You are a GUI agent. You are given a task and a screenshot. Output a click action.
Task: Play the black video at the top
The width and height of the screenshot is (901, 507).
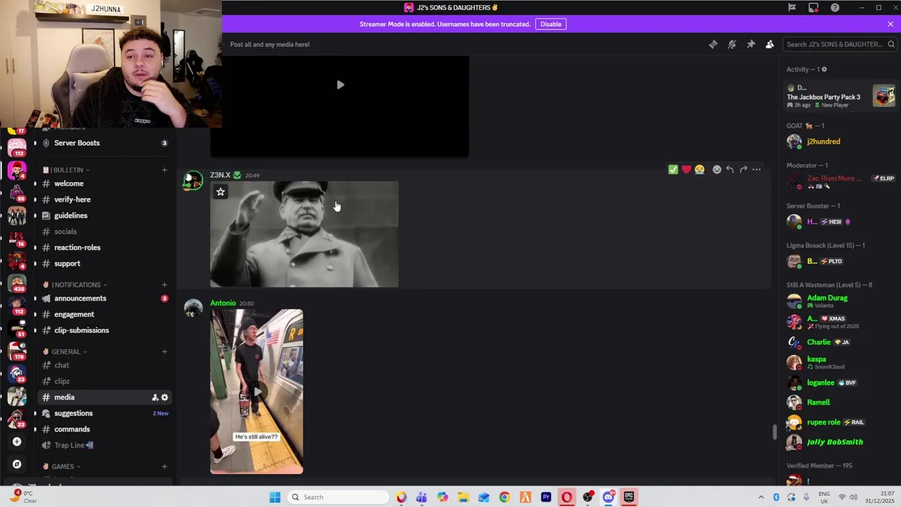pyautogui.click(x=340, y=84)
